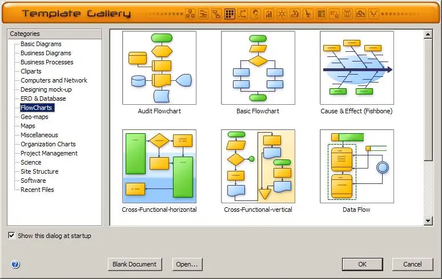This screenshot has height=279, width=442.
Task: Click the org-chart hierarchy icon in header
Action: 190,14
